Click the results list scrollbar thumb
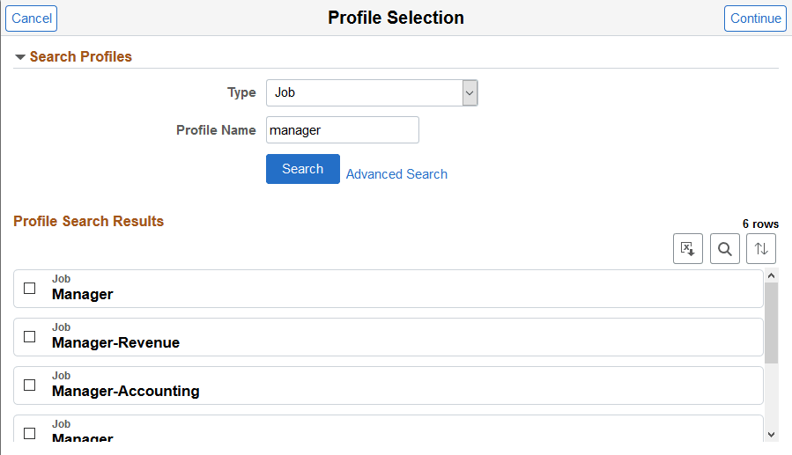792x455 pixels. tap(771, 322)
